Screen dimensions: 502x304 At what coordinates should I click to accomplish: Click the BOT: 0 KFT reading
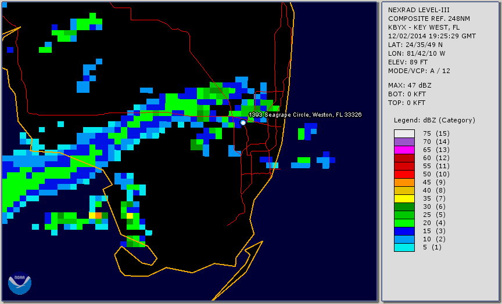pyautogui.click(x=407, y=94)
